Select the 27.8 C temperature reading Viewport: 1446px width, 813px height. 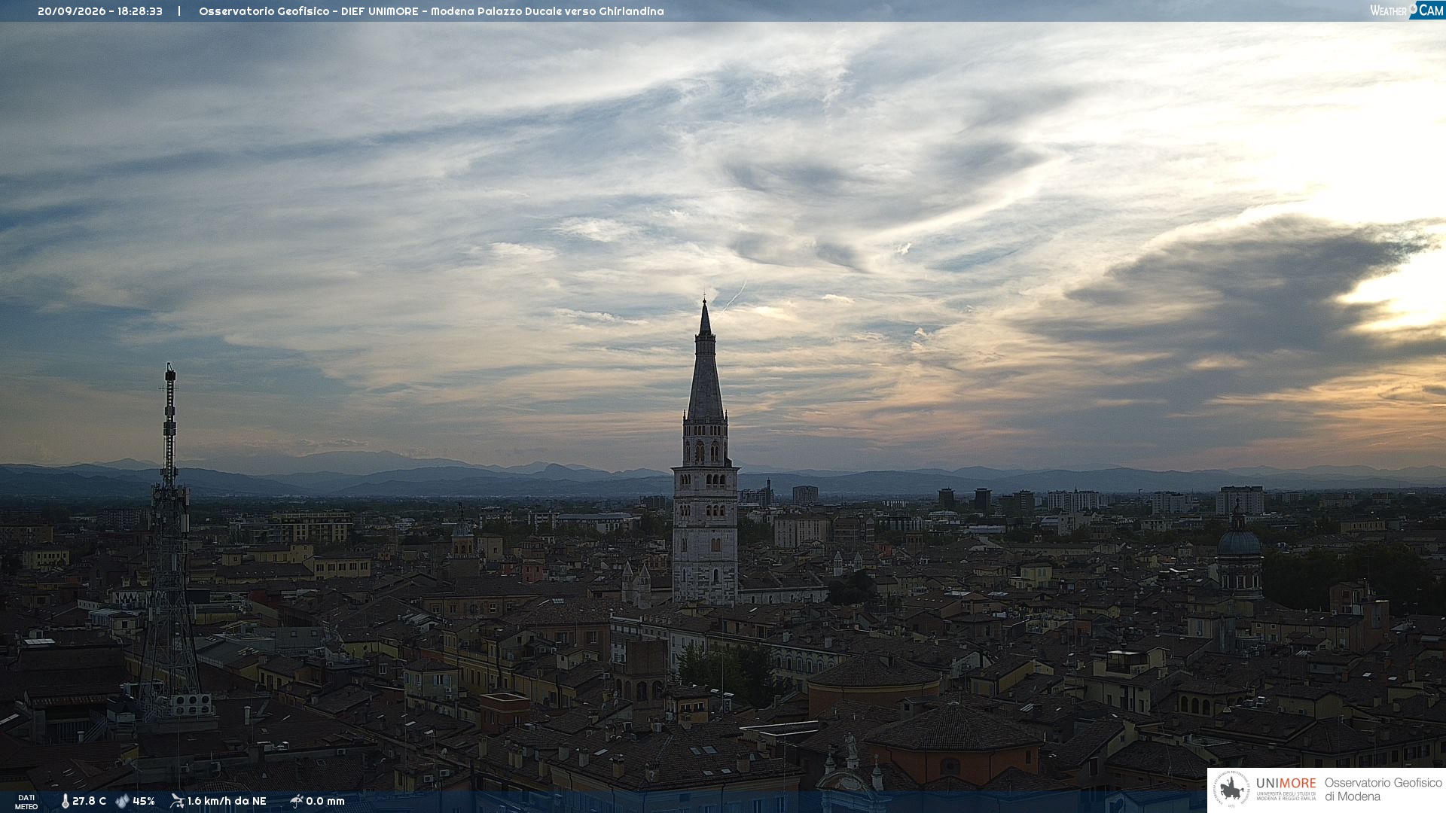[x=89, y=801]
